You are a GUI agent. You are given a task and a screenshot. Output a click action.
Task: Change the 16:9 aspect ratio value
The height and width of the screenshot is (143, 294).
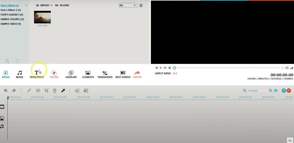coord(175,74)
